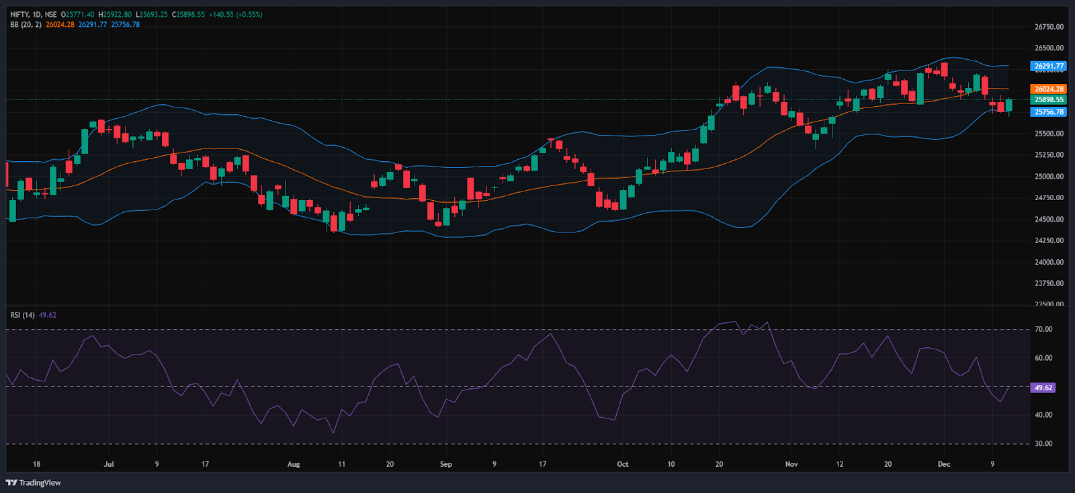Click the green 25898.55 last price tag
The image size is (1075, 493).
(1048, 99)
